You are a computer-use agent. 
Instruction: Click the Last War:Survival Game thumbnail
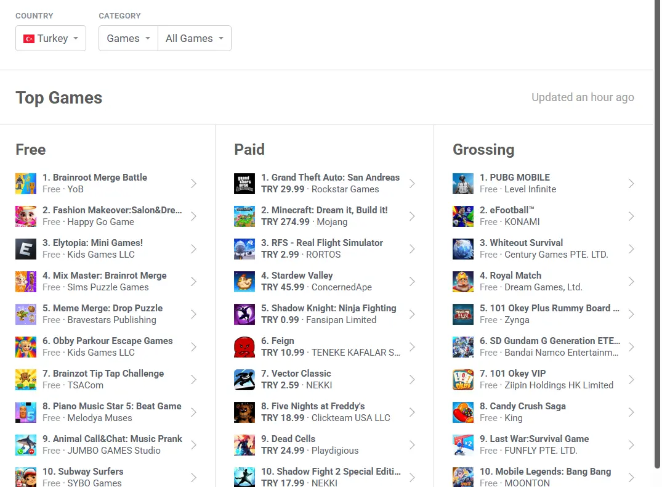coord(463,445)
